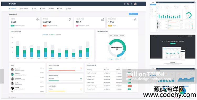Click the Product Sold rocket icon
This screenshot has height=100, width=197.
[x=135, y=19]
